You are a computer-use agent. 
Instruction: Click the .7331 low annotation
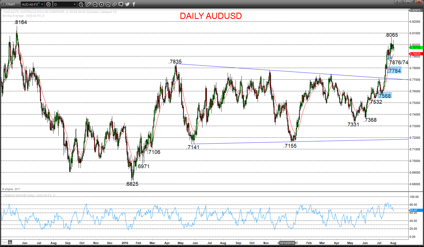tap(353, 125)
